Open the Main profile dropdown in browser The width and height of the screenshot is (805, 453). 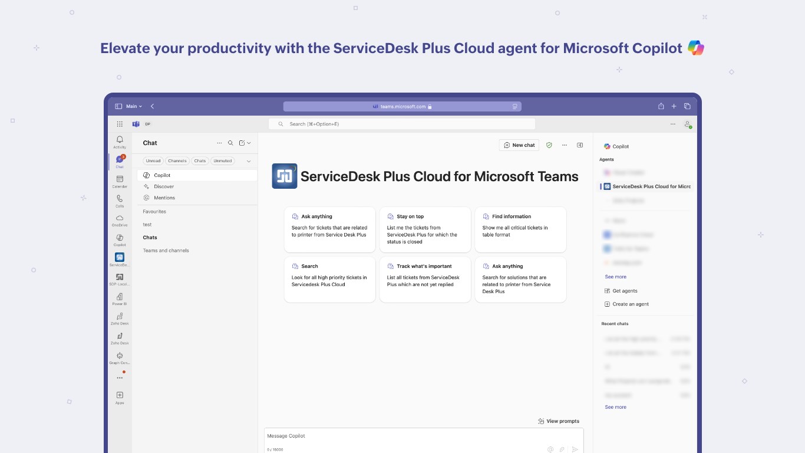tap(134, 106)
